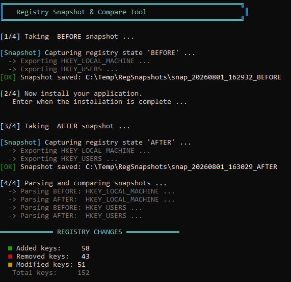Click the Modified keys value 51
This screenshot has width=291, height=282.
[82, 265]
